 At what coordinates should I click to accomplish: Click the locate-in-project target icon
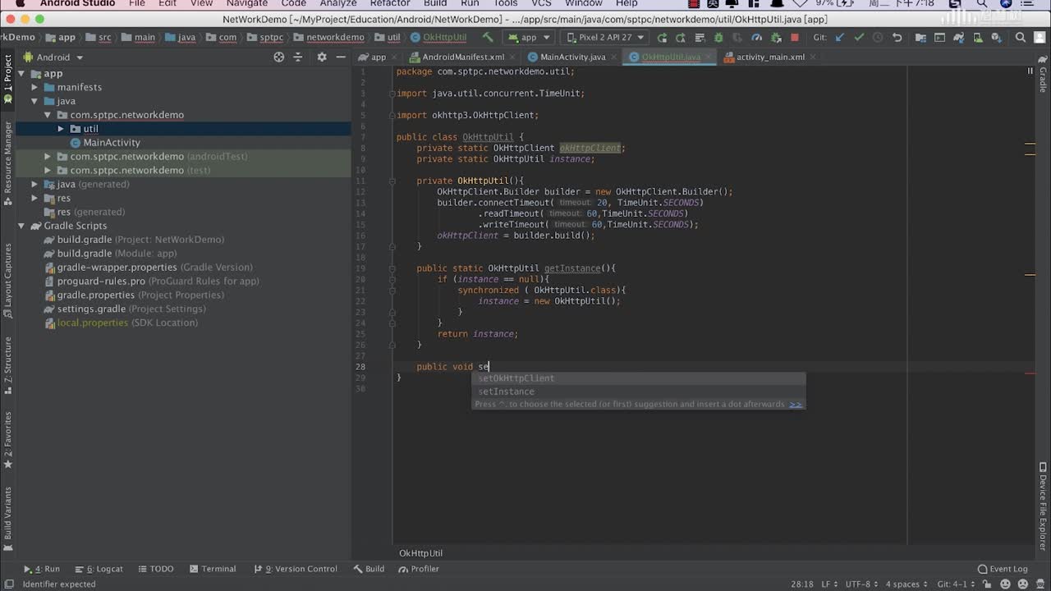tap(279, 57)
